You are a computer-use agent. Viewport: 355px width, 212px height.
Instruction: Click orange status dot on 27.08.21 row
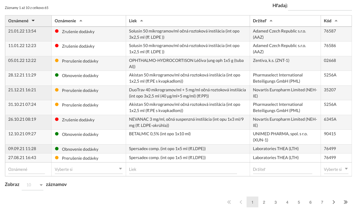pyautogui.click(x=57, y=158)
